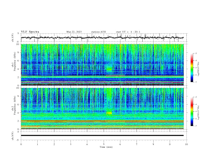The height and width of the screenshot is (162, 210).
Task: Click the ch.1 waveform trace
Action: 102,38
